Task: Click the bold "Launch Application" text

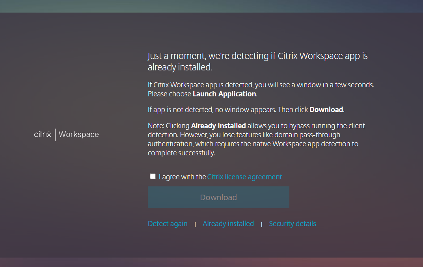Action: pos(224,94)
